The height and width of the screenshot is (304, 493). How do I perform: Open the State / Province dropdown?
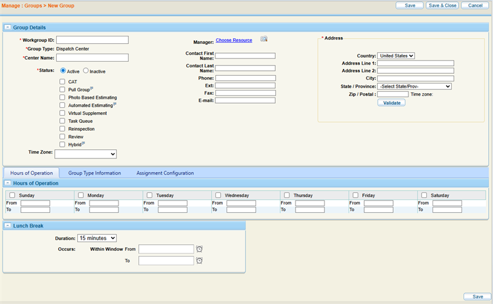coord(415,86)
